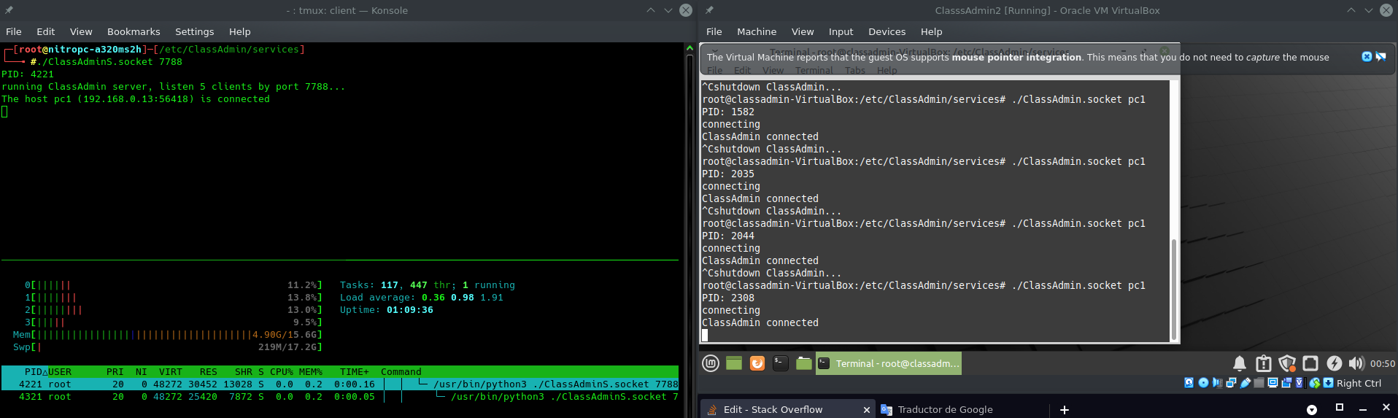Open Konsole File menu
Viewport: 1398px width, 418px height.
tap(14, 31)
